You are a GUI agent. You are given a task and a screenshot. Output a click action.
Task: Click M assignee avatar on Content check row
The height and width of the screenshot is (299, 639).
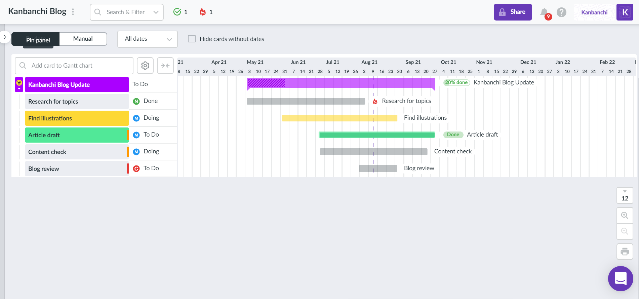136,152
